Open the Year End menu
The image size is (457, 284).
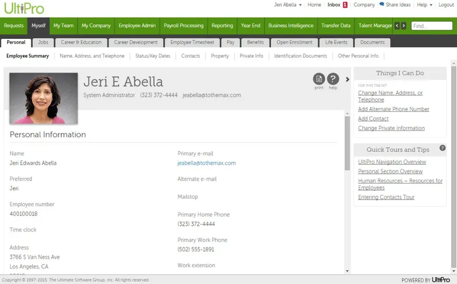(x=251, y=26)
